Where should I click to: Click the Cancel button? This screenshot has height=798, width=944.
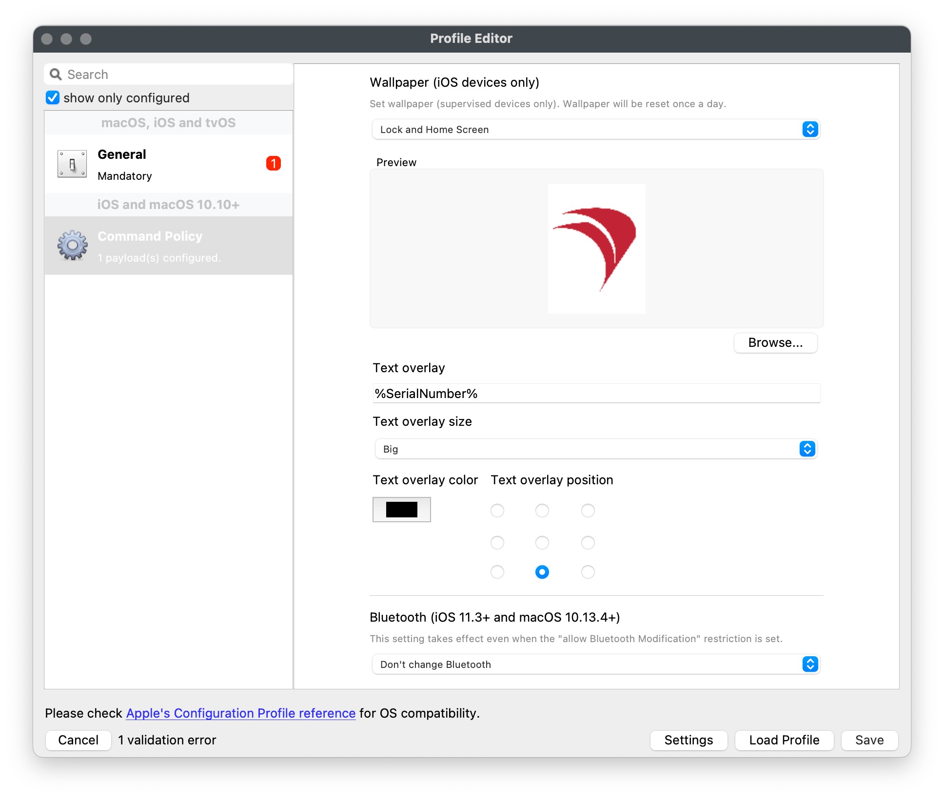tap(79, 740)
